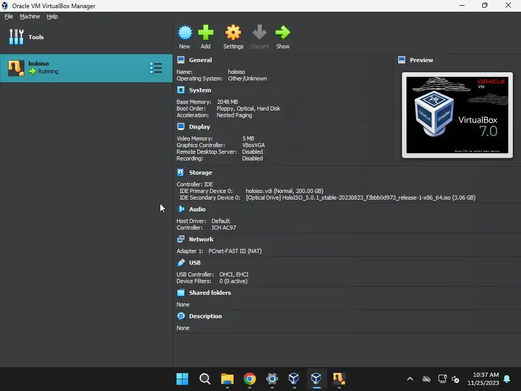Screen dimensions: 521x391
Task: Open the USB settings header link
Action: (195, 263)
